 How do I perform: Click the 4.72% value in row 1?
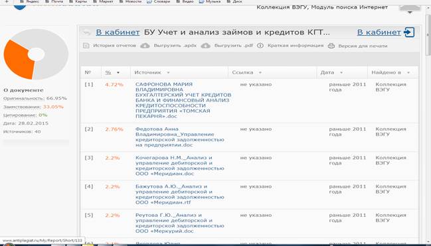click(x=114, y=85)
